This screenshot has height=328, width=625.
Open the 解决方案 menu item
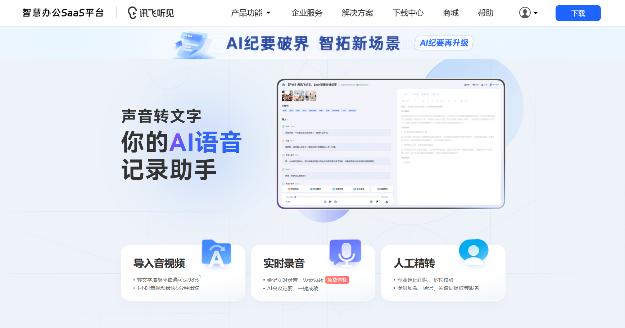(357, 13)
